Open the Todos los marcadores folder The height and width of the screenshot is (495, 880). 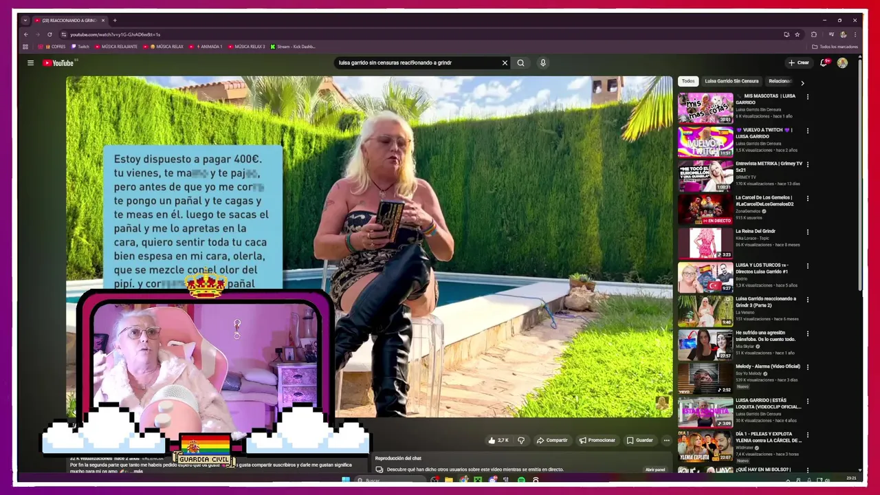tap(835, 47)
